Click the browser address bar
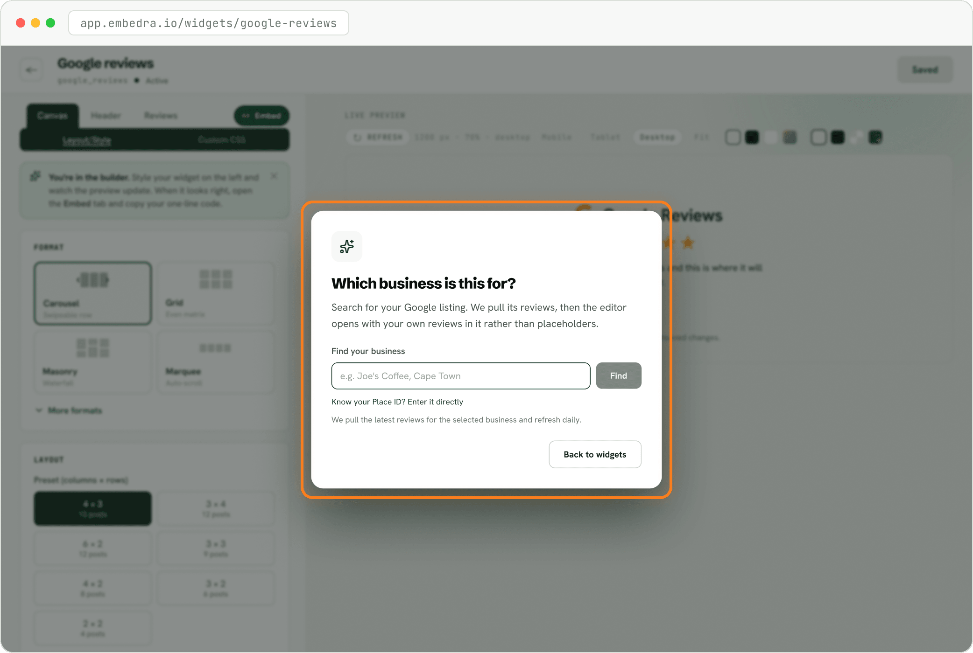 click(209, 23)
